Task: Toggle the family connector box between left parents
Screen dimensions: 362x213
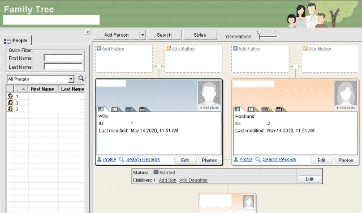Action: click(x=158, y=66)
